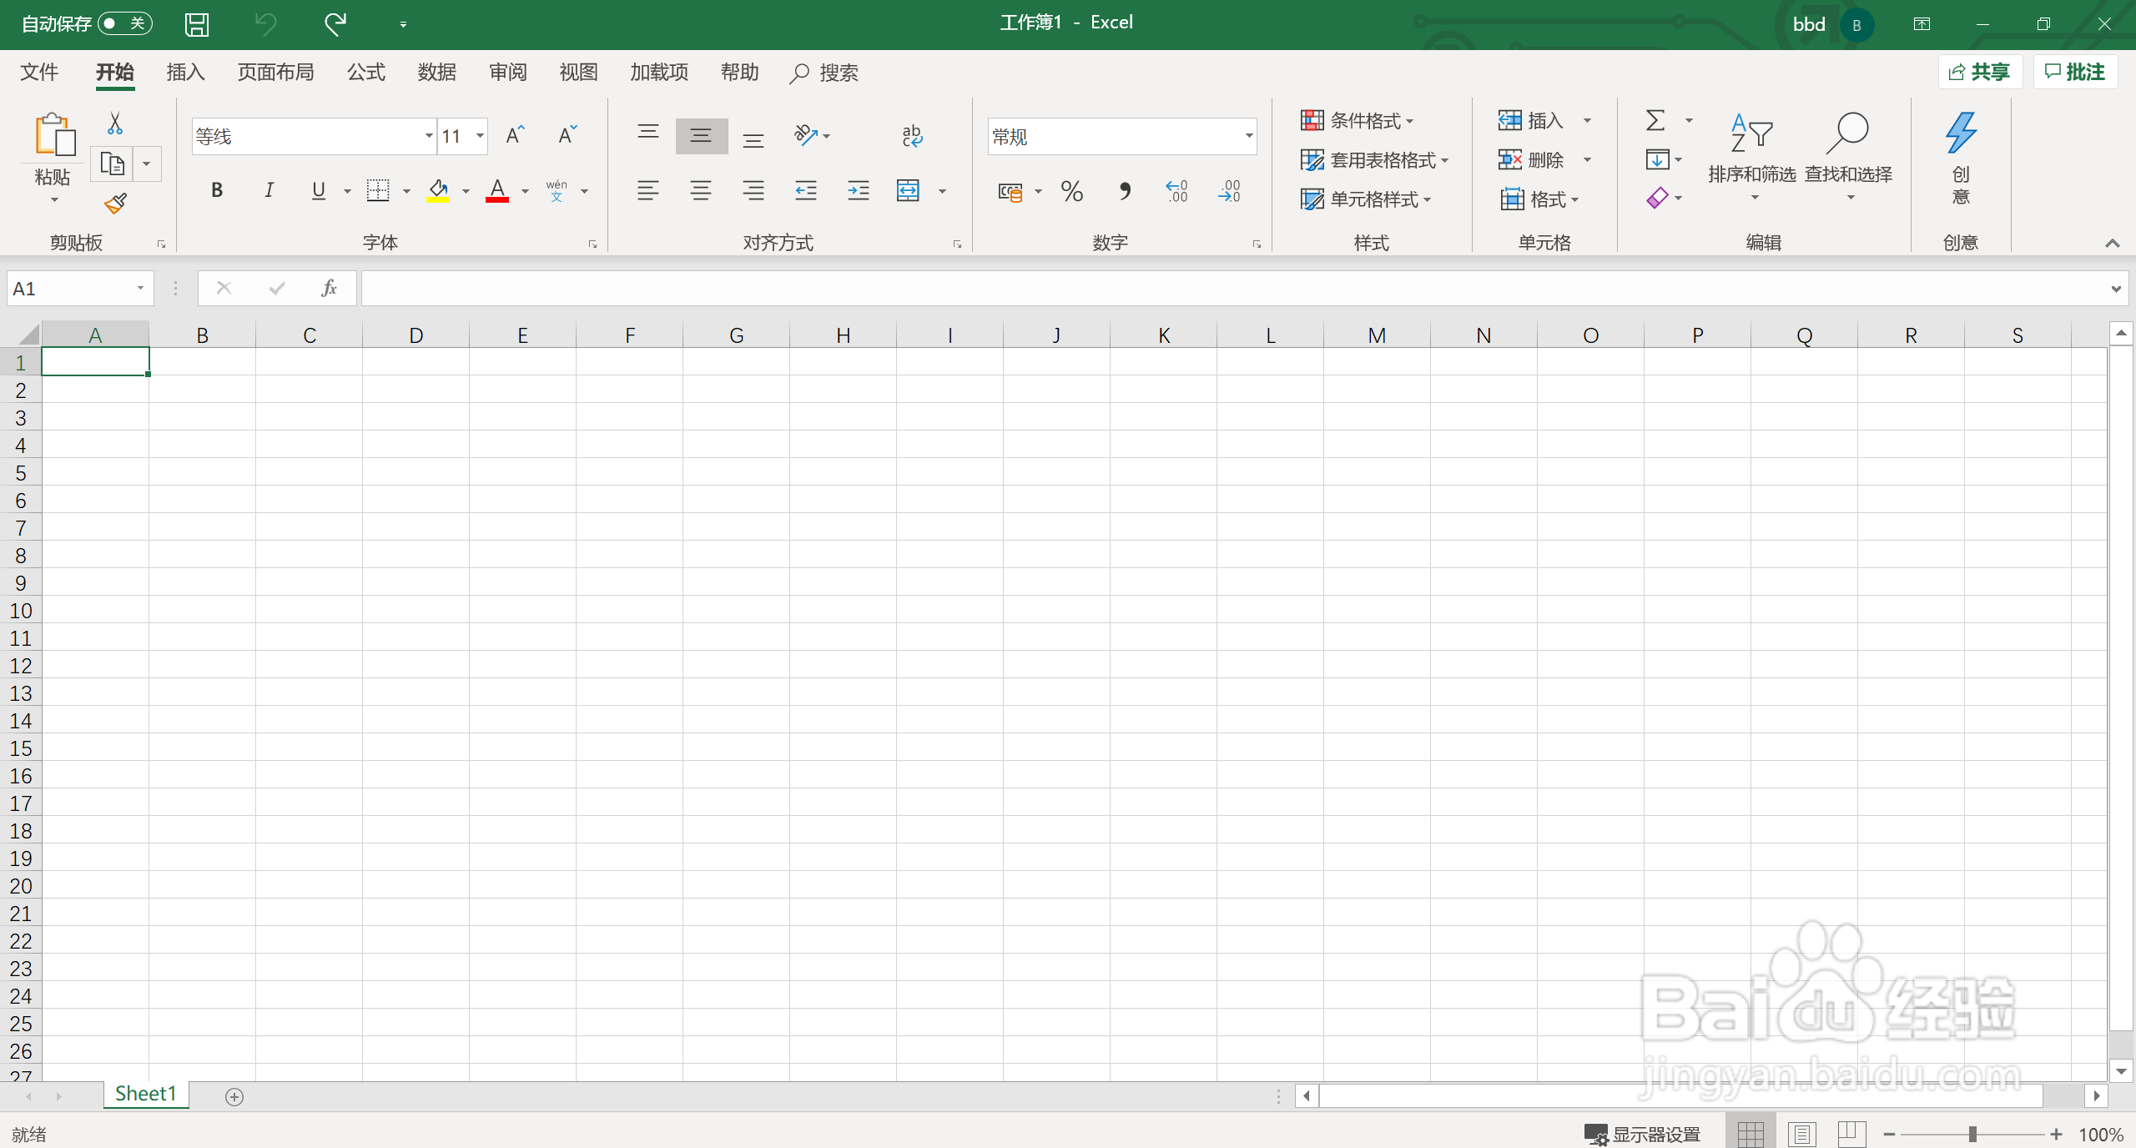Open the 套用表格格式 dropdown
Image resolution: width=2136 pixels, height=1148 pixels.
coord(1374,159)
